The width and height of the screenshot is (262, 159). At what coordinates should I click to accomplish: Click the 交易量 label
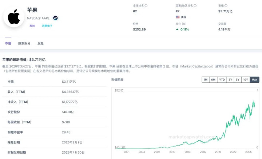[x=222, y=24]
